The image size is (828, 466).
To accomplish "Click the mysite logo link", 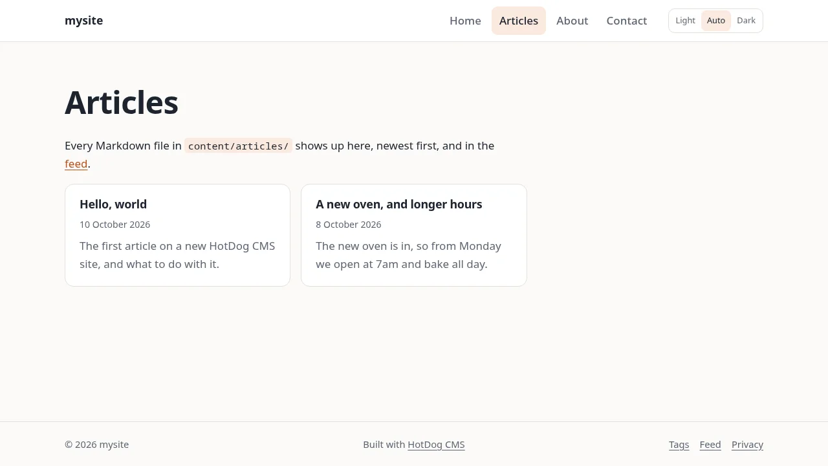I will coord(83,21).
